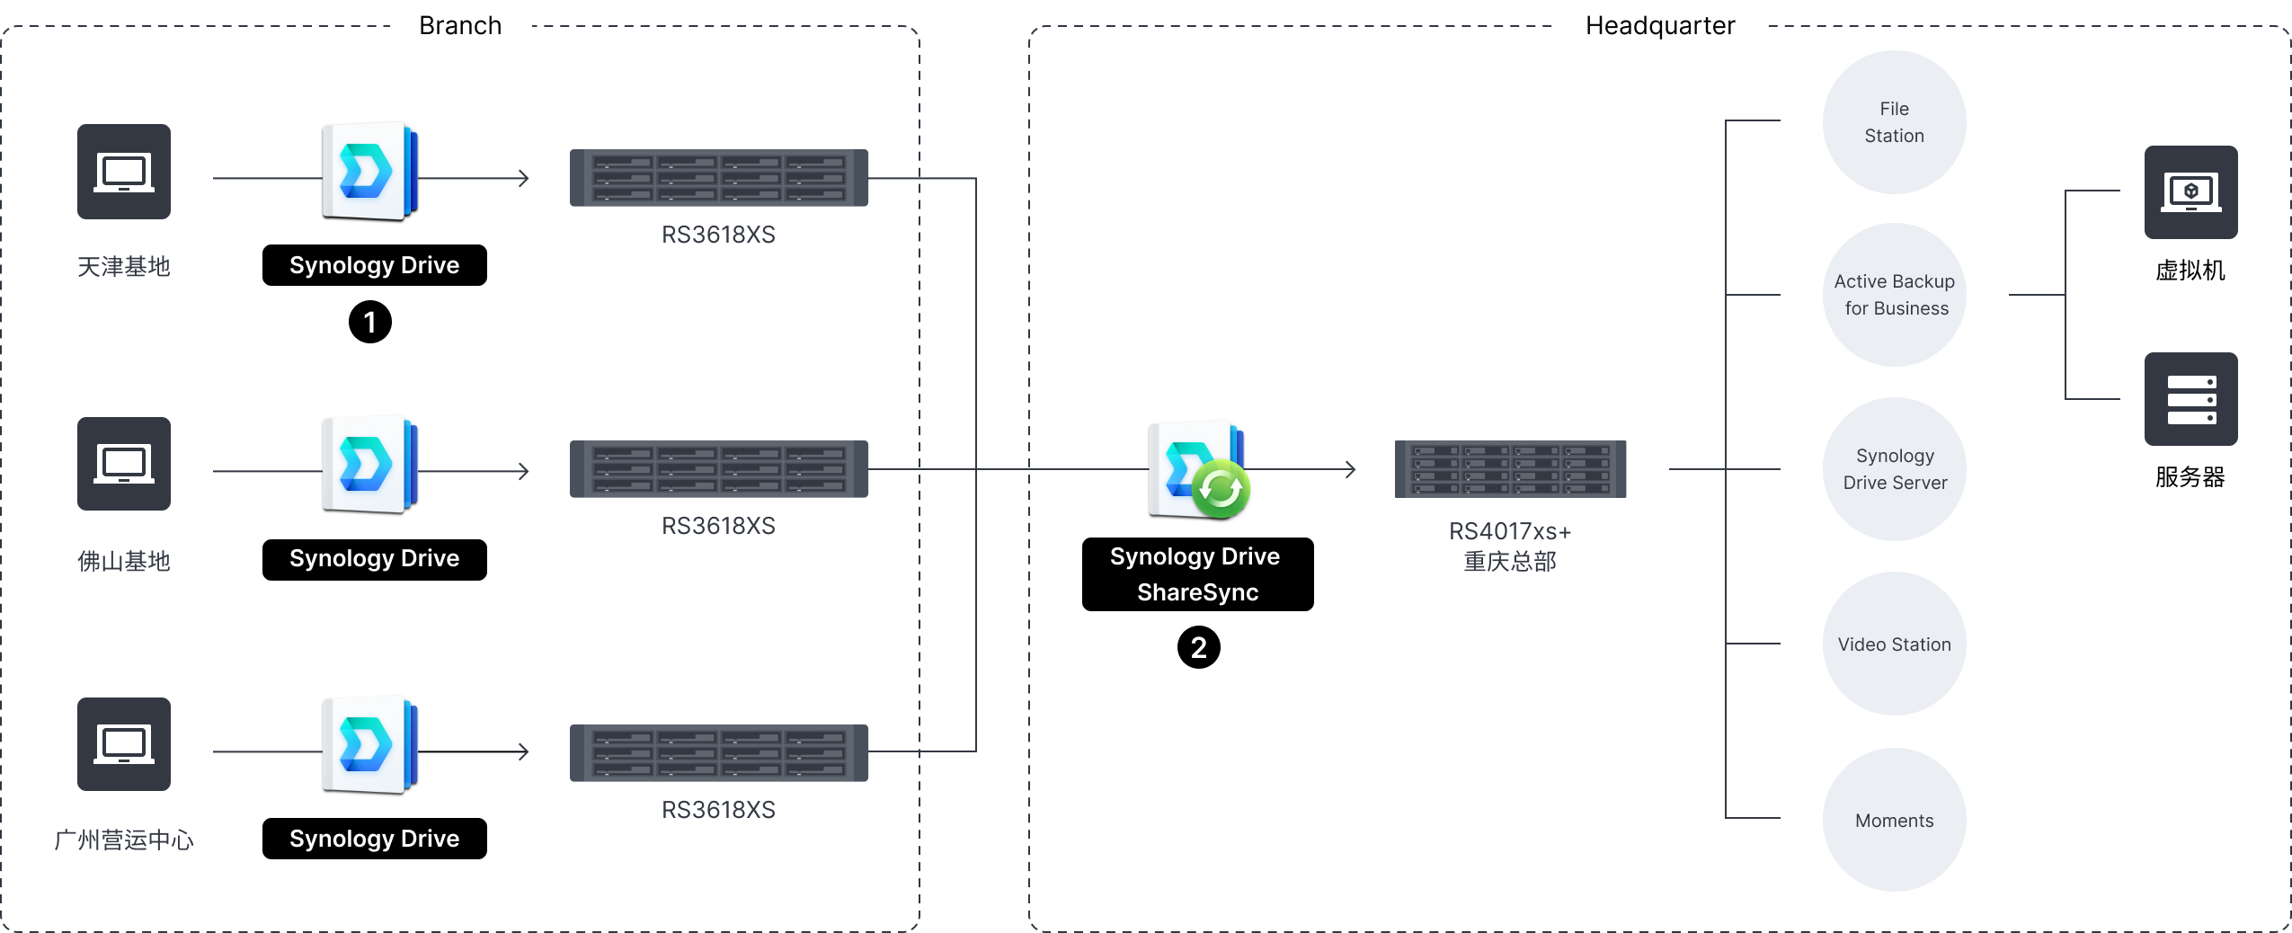Click the server stack icon at far right

tap(2190, 399)
